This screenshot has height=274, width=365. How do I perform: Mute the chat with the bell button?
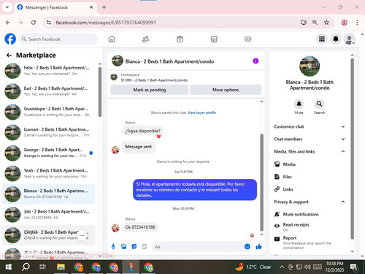point(299,104)
